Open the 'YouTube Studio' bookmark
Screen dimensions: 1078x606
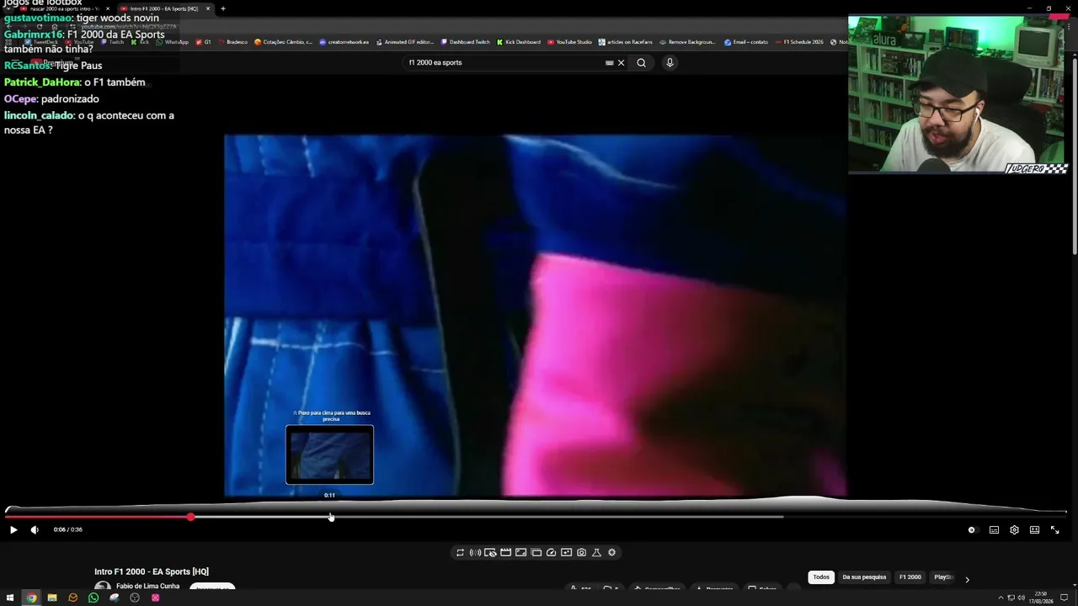569,42
